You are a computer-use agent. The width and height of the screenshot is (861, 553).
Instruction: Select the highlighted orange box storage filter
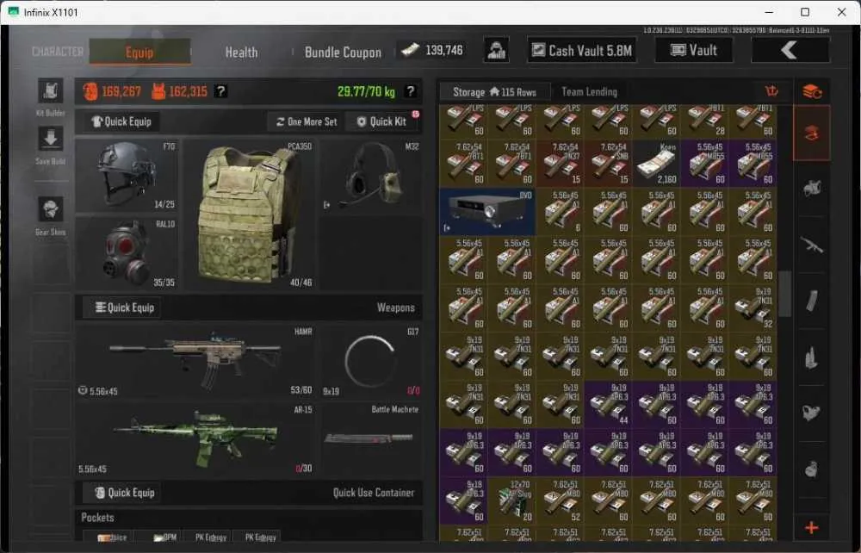pyautogui.click(x=812, y=133)
